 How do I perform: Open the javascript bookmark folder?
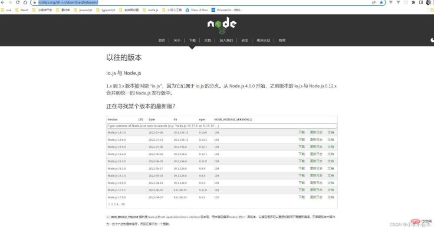coord(83,10)
